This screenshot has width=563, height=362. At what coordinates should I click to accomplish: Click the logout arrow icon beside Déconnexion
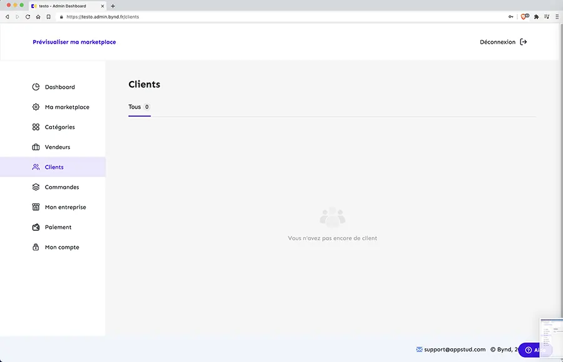524,42
